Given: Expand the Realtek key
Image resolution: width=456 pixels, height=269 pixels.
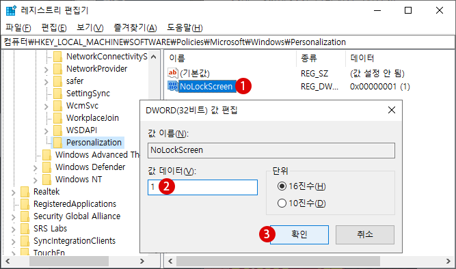Looking at the screenshot, I should click(x=14, y=193).
